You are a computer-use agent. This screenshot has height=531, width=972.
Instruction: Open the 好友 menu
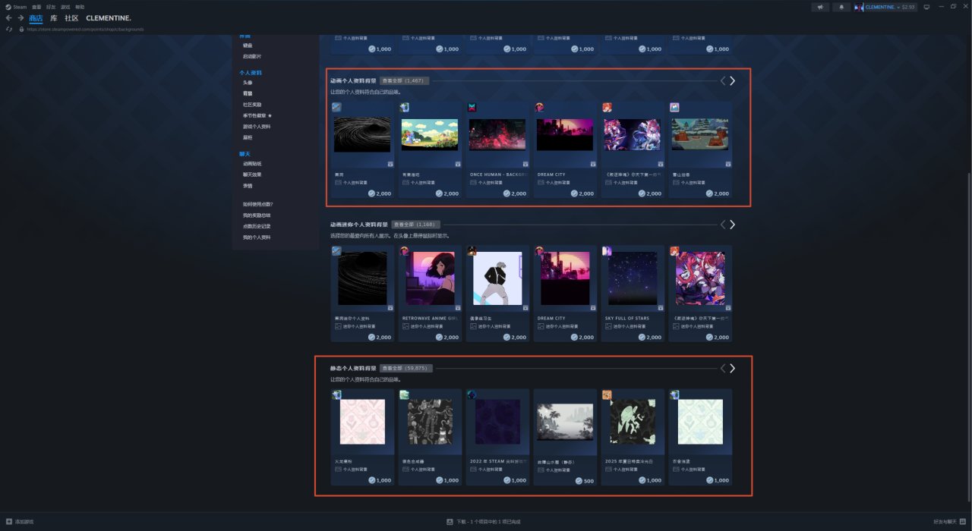click(51, 7)
